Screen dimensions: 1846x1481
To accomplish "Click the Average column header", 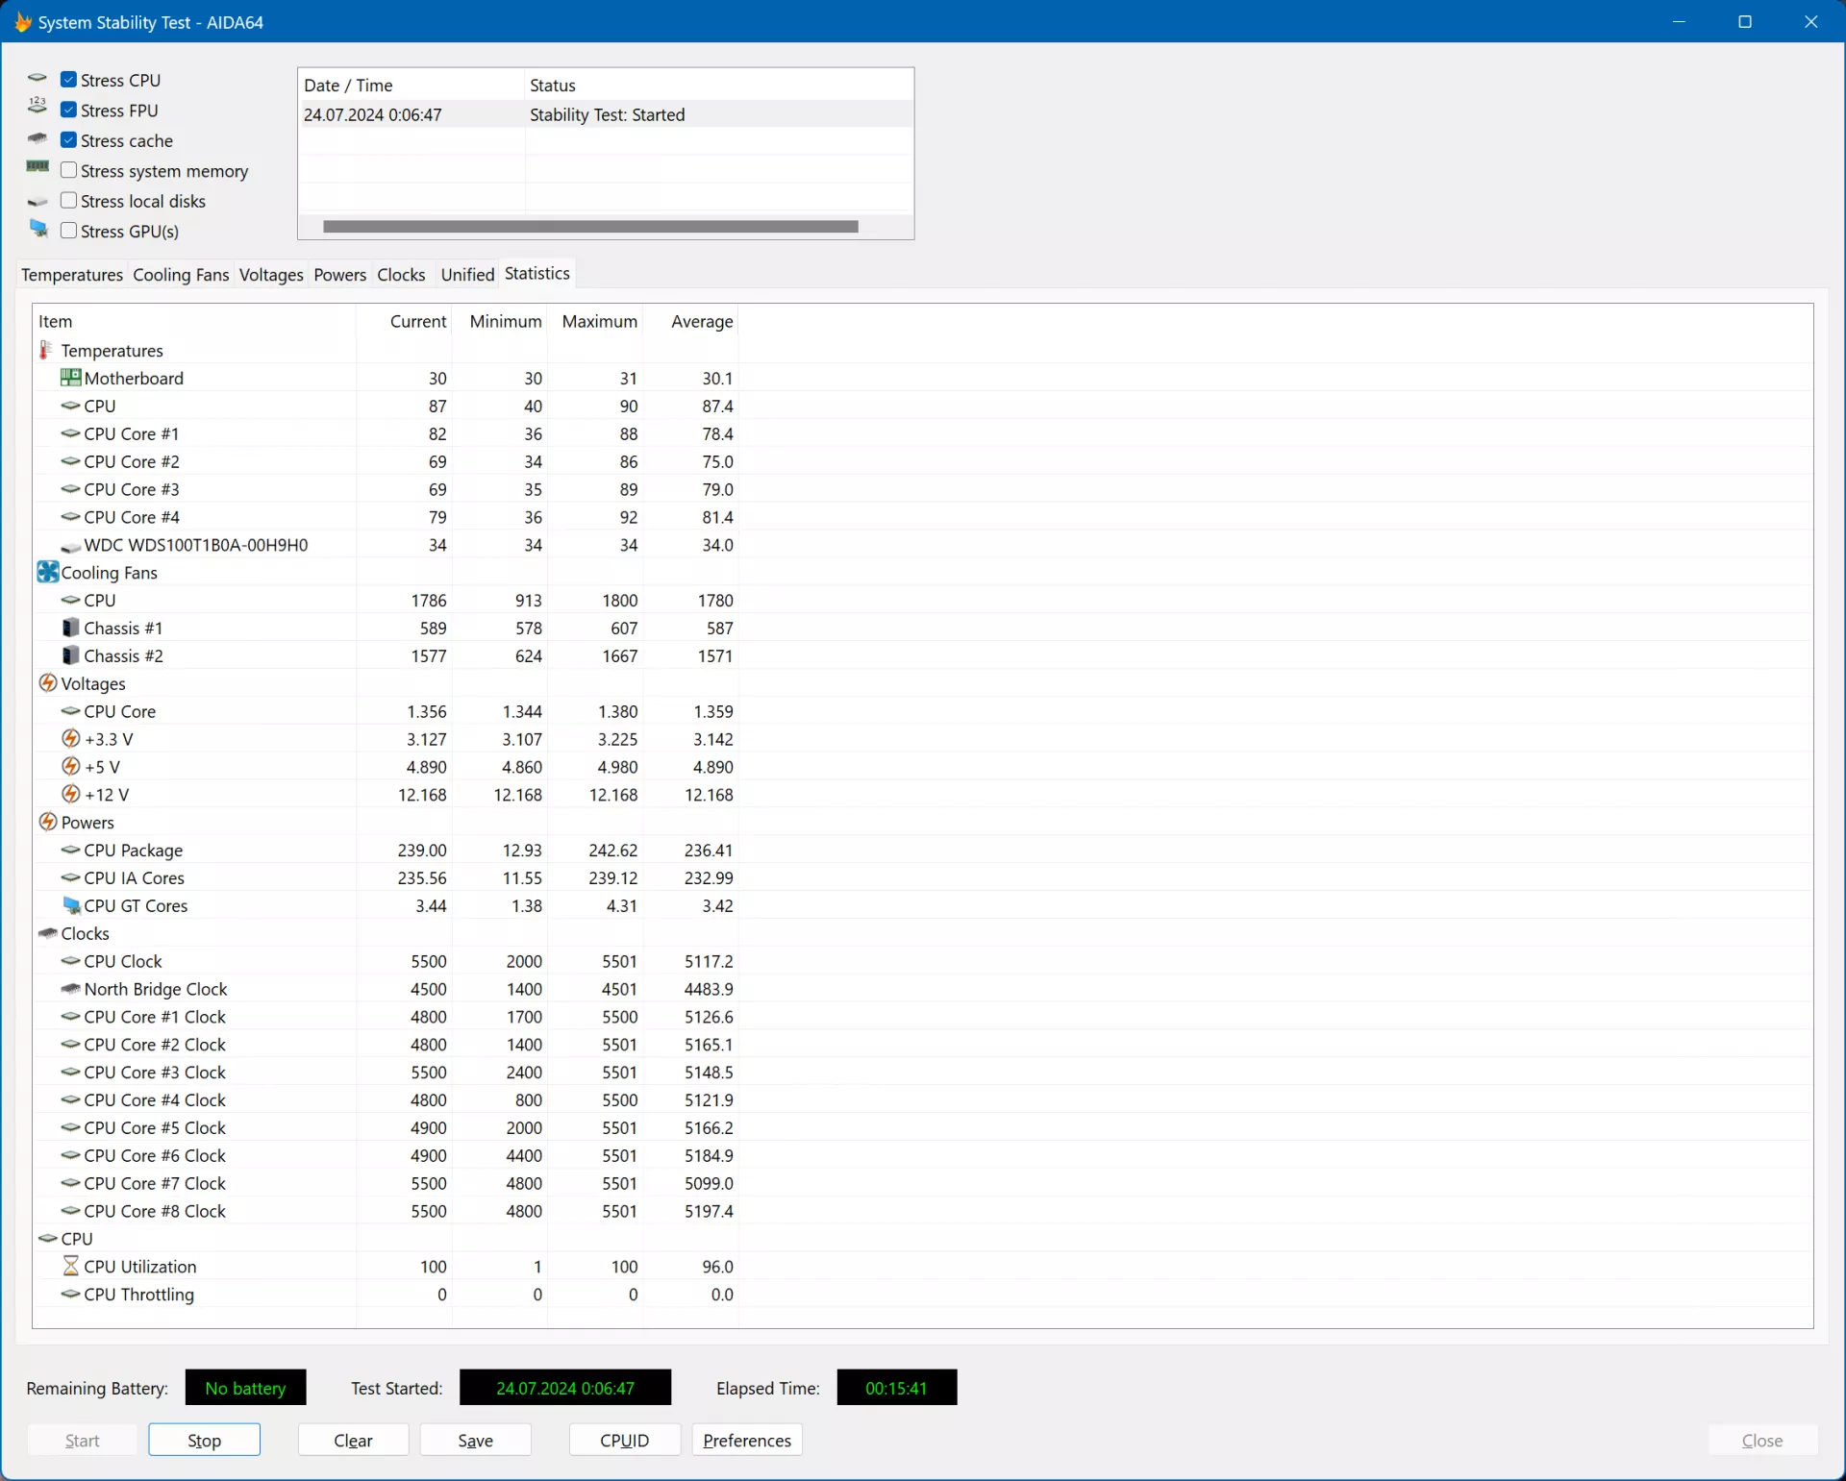I will click(x=690, y=321).
